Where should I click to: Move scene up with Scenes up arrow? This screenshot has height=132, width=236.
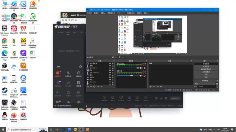click(158, 87)
